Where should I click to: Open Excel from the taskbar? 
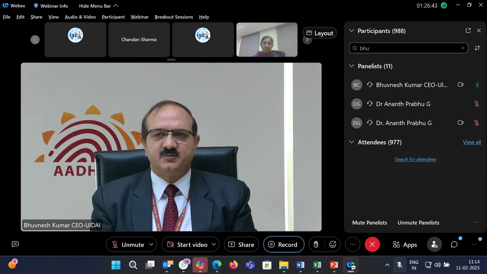[317, 265]
